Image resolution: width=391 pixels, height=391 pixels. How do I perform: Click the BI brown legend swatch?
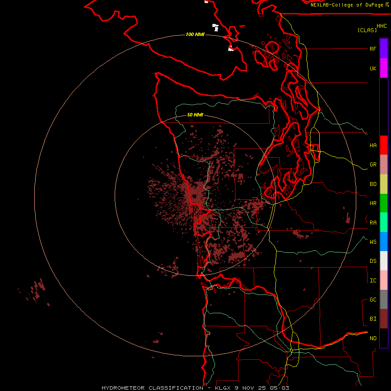(x=384, y=319)
